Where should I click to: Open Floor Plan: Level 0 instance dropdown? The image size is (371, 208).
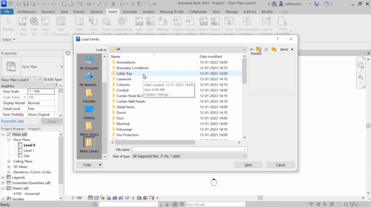(x=39, y=80)
